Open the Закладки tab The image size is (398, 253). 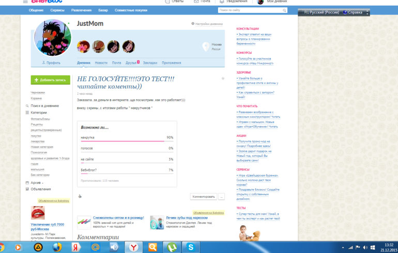point(150,62)
